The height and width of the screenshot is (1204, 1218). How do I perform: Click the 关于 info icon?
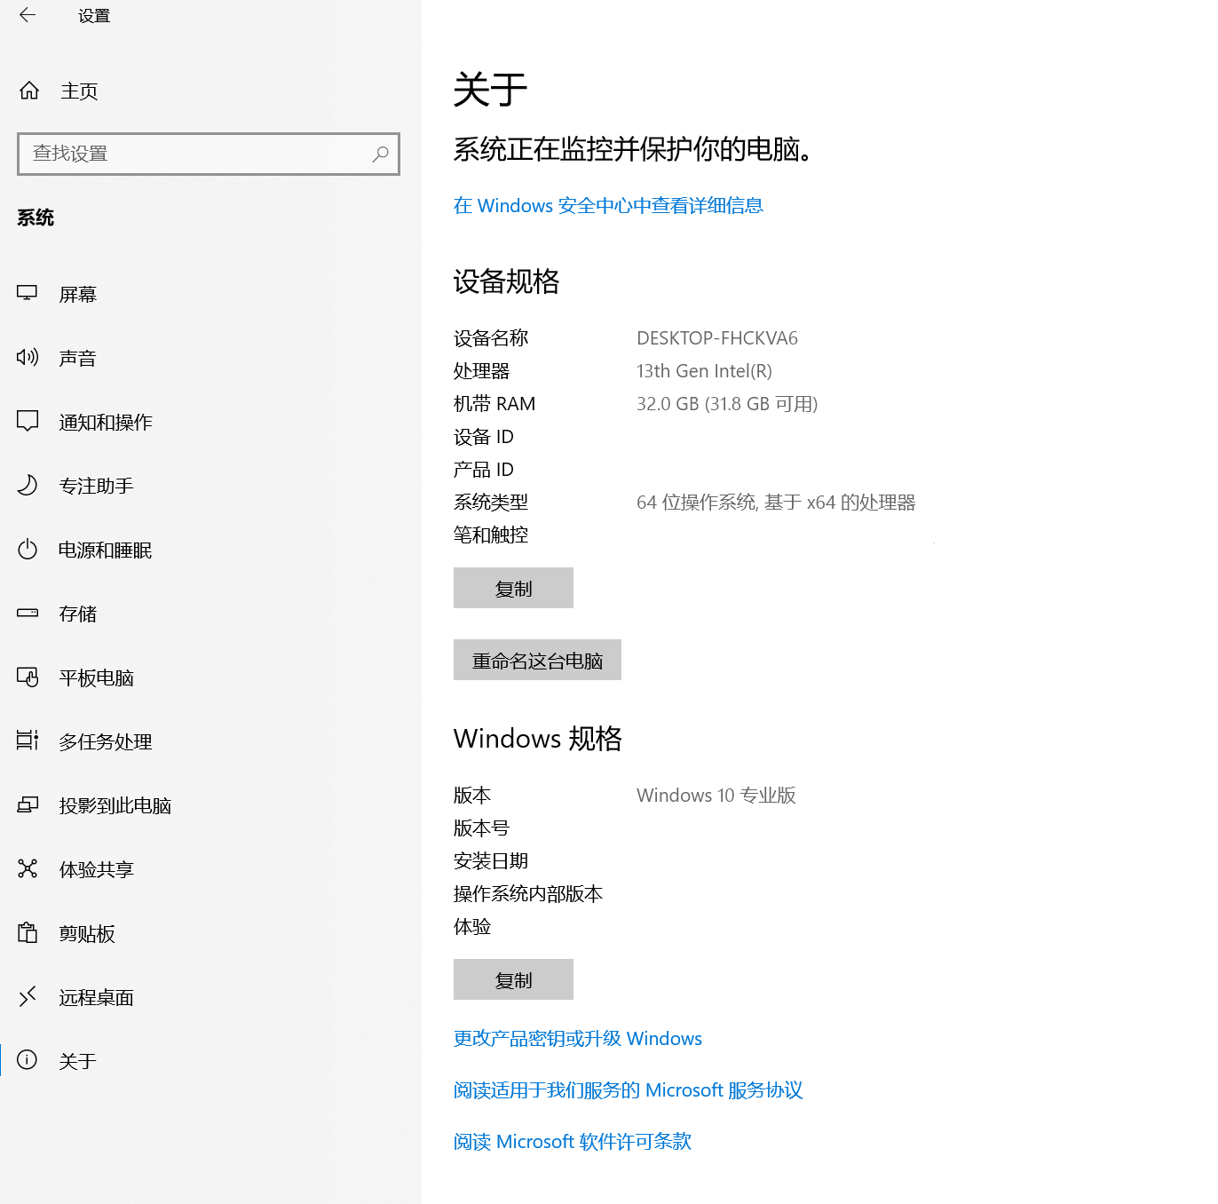tap(28, 1060)
